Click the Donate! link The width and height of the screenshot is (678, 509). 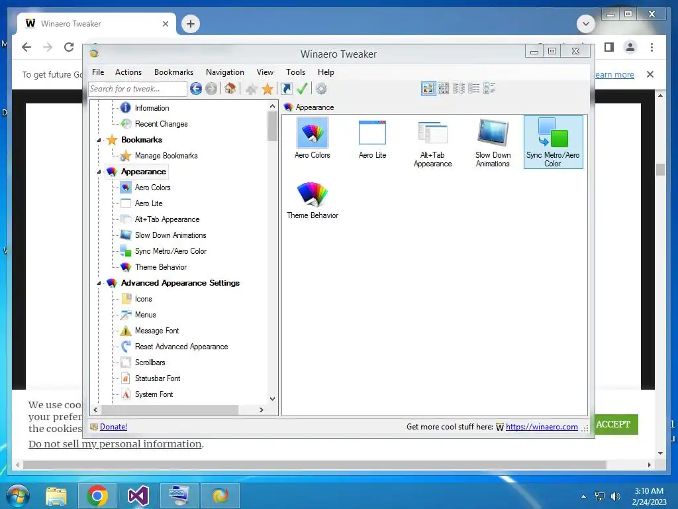pyautogui.click(x=113, y=427)
